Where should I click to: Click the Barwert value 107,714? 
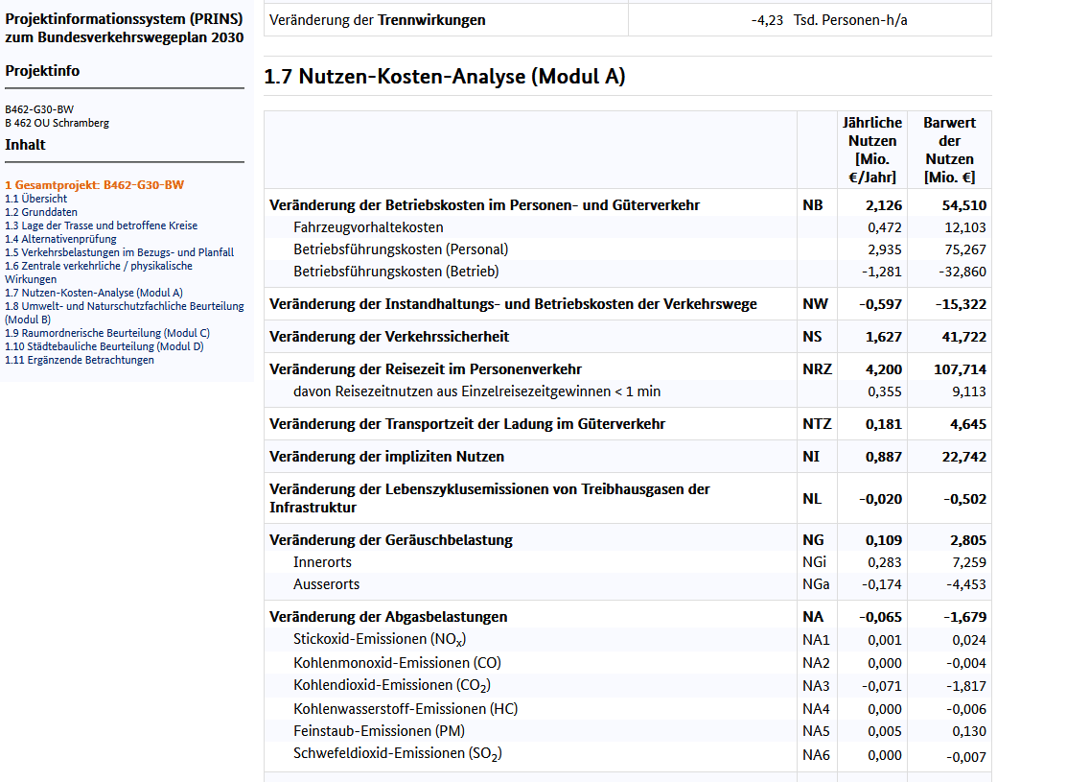960,369
